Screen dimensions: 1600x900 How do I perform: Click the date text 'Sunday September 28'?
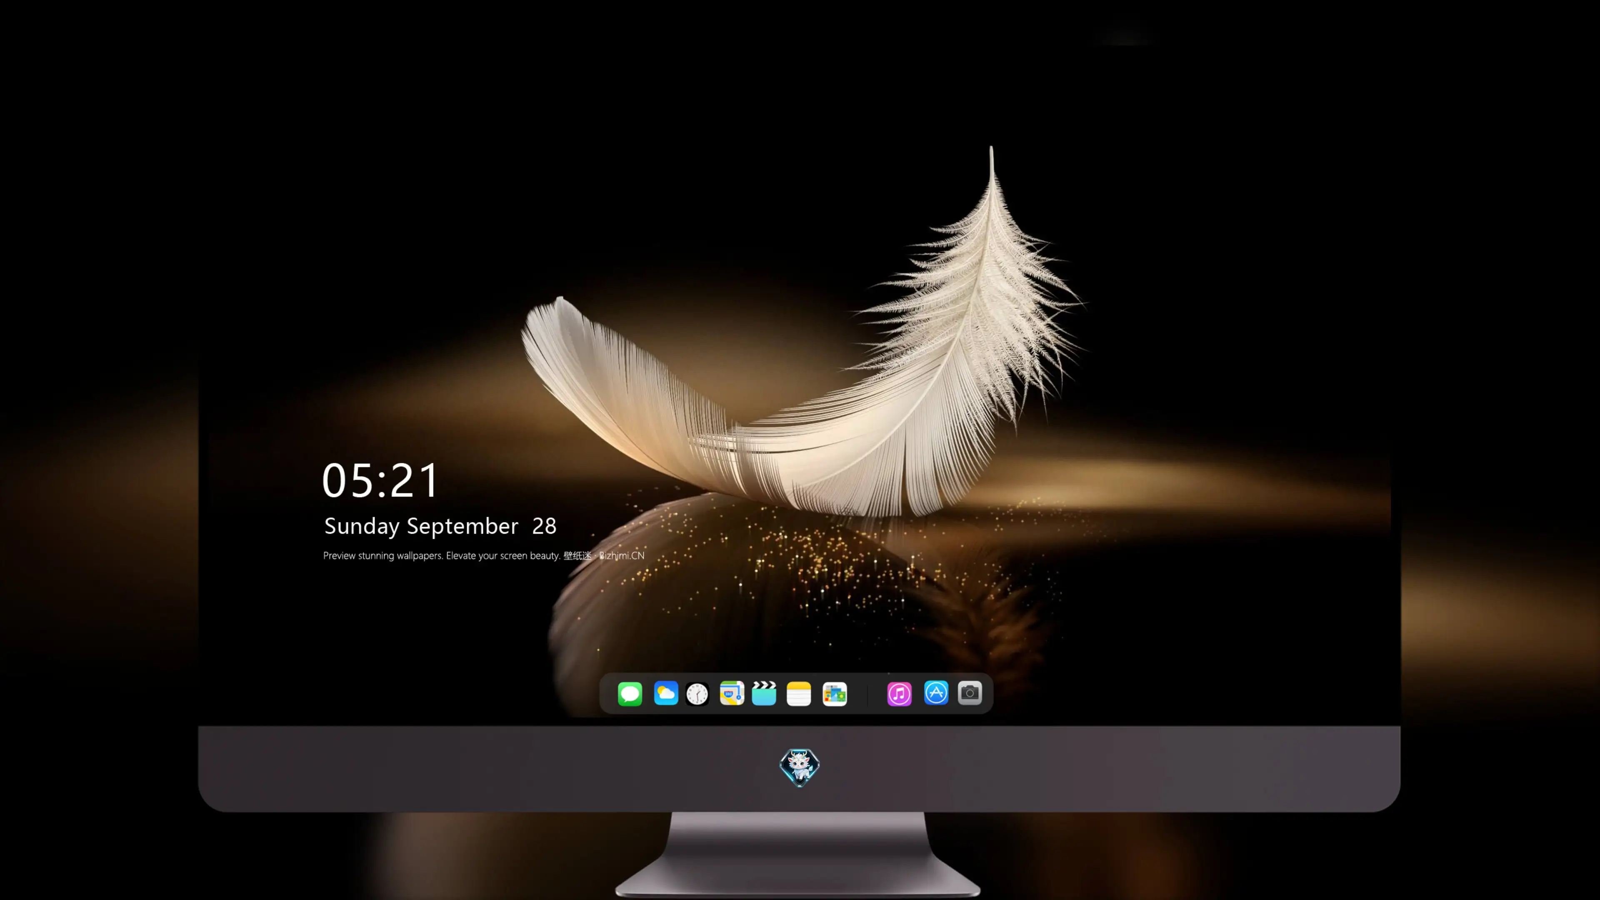(440, 527)
